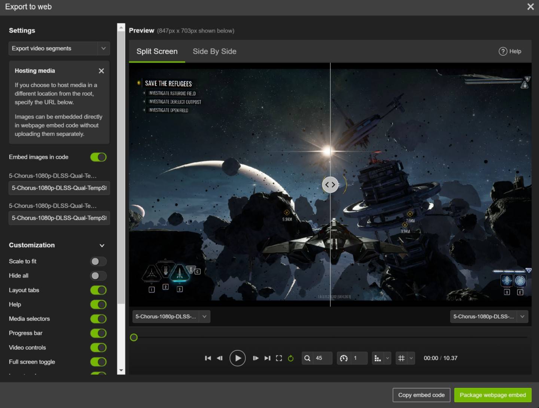The image size is (539, 408).
Task: Jump to the start of the video
Action: pyautogui.click(x=208, y=358)
